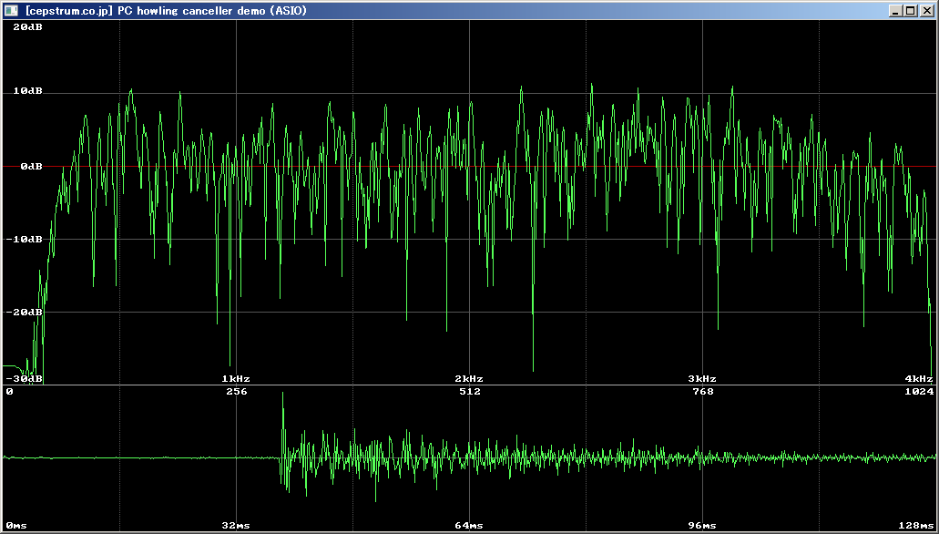The height and width of the screenshot is (534, 939).
Task: Maximize the howling canceller demo window
Action: pos(910,10)
